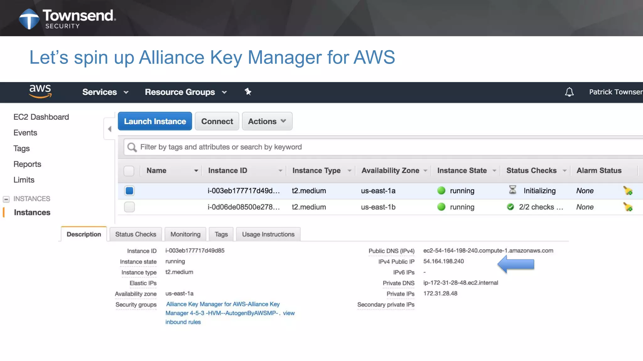Image resolution: width=643 pixels, height=361 pixels.
Task: Open Instance ID column sort arrow
Action: [280, 171]
